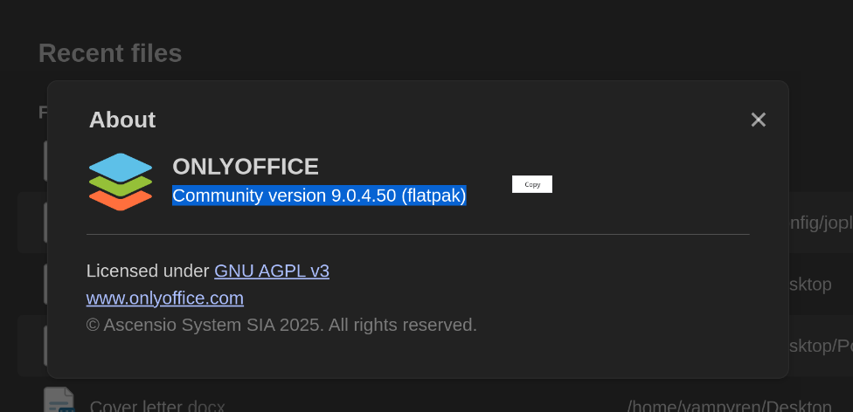Click the /home/vampyren/Desktop path of Cover letter
The width and height of the screenshot is (853, 412).
point(729,406)
